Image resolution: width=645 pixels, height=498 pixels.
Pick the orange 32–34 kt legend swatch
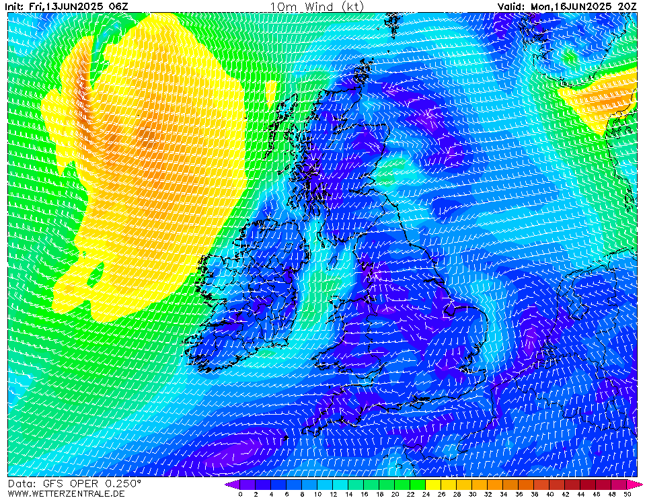(x=495, y=485)
